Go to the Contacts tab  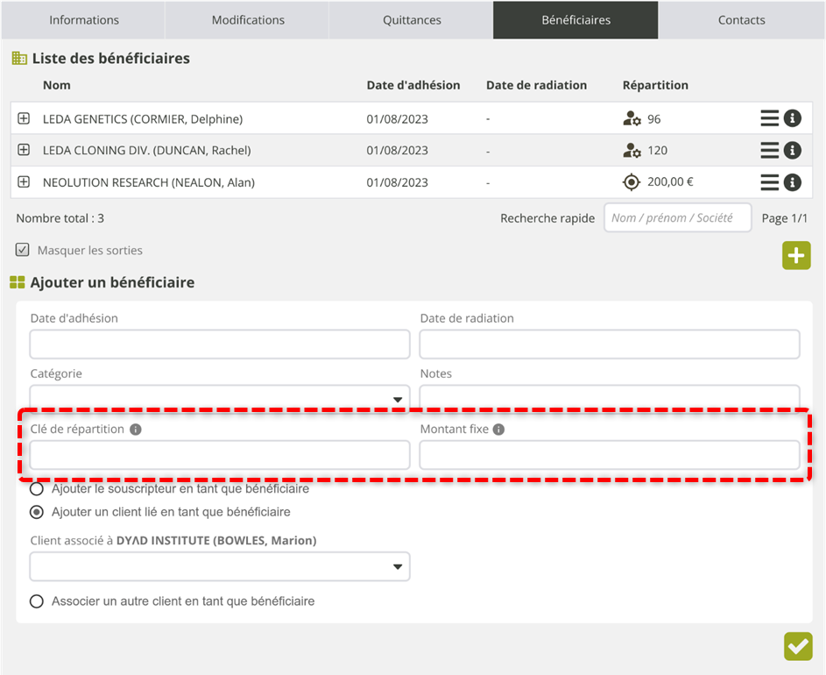(x=741, y=19)
